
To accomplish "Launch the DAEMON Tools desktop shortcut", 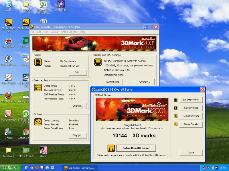I will [x=9, y=61].
